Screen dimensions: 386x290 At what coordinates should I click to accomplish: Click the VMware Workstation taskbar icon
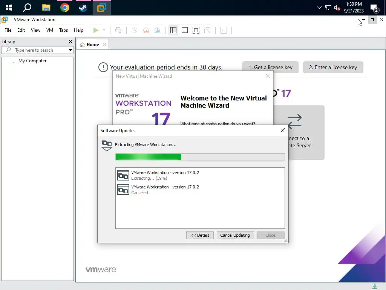point(101,8)
